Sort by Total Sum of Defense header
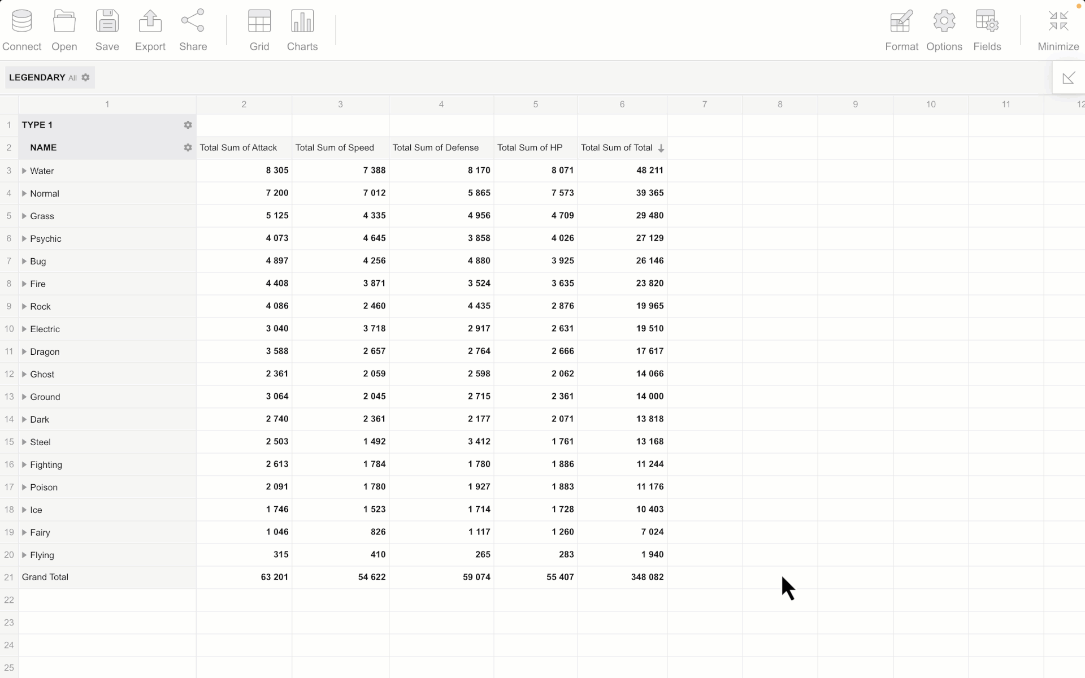The height and width of the screenshot is (678, 1085). coord(441,148)
